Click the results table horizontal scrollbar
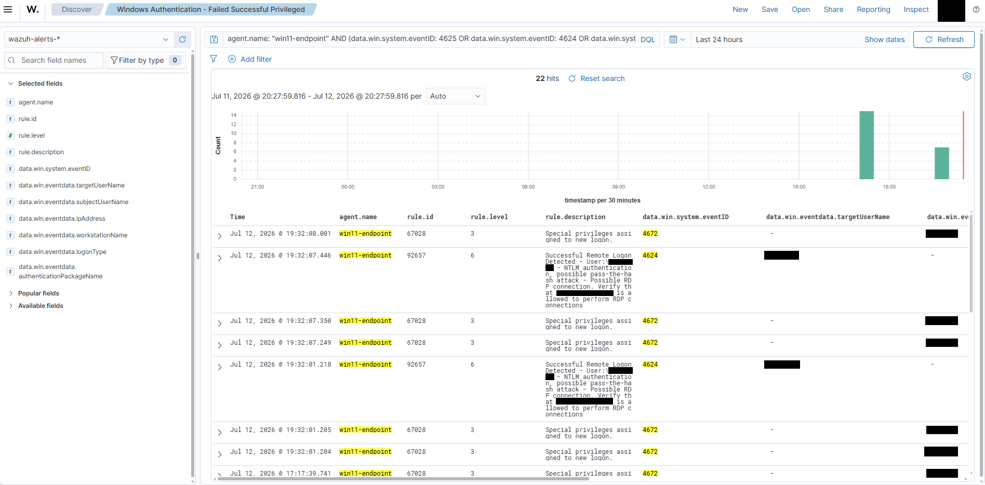 pos(403,479)
